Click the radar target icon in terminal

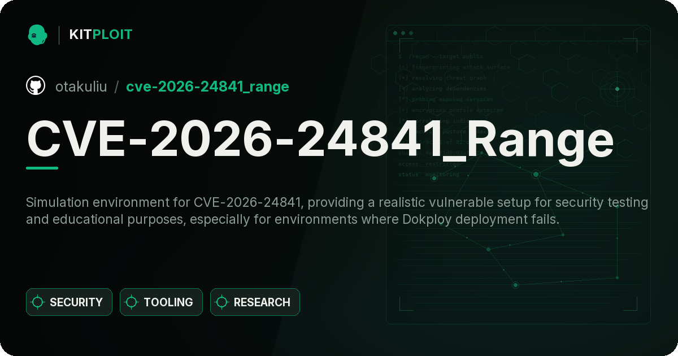(x=617, y=89)
